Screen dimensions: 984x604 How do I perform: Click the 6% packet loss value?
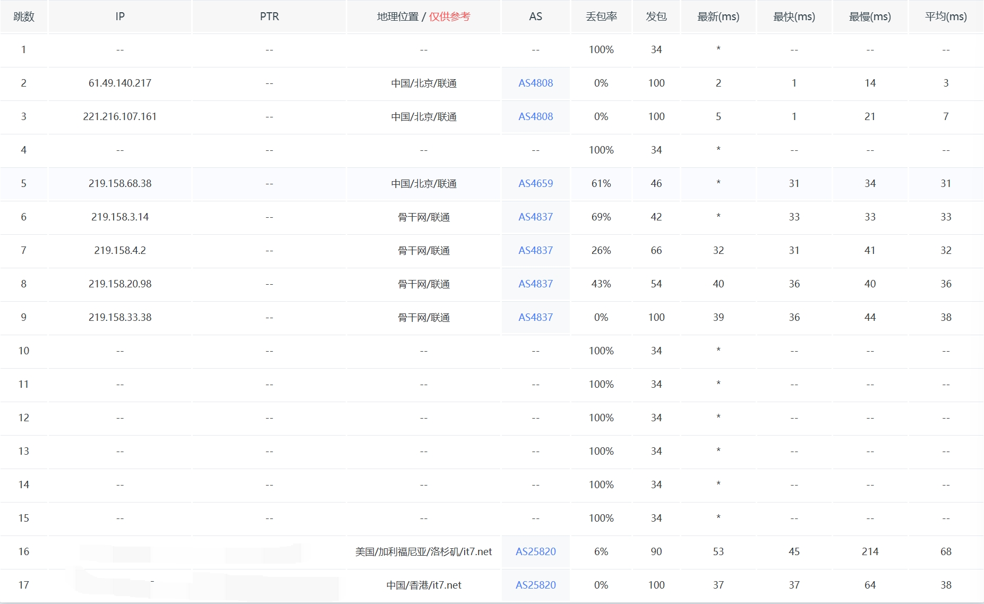(601, 551)
